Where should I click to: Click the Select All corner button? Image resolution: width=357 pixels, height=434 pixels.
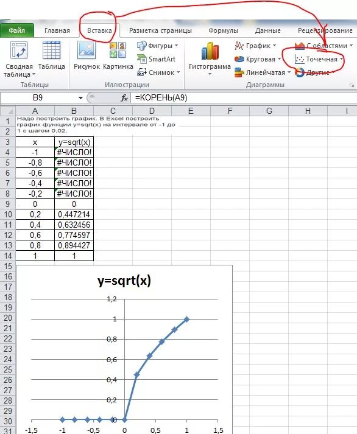tap(8, 111)
